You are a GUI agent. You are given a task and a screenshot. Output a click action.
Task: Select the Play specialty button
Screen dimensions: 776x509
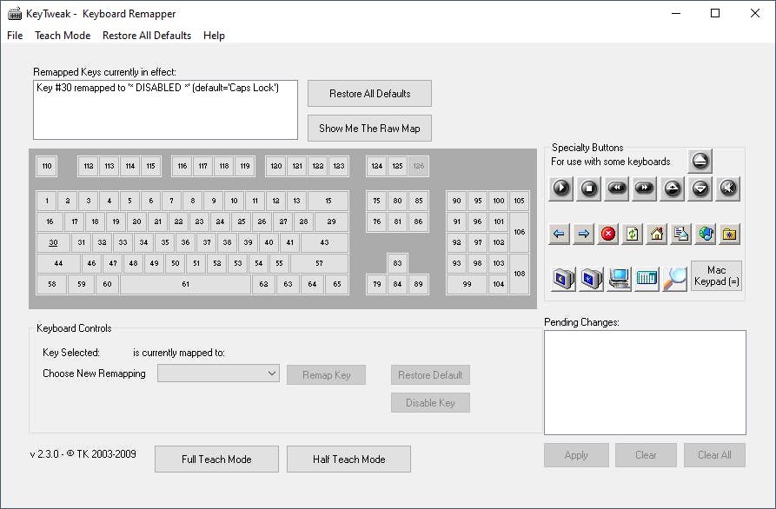560,188
